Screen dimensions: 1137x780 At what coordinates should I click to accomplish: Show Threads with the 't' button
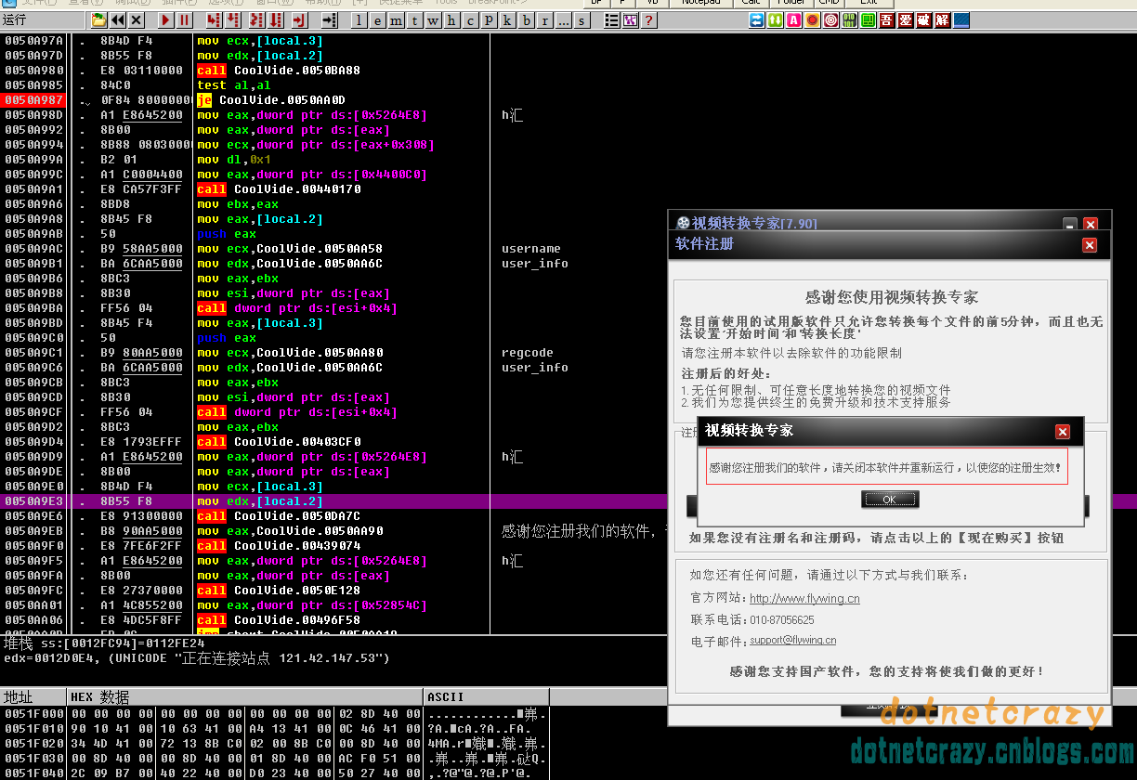(x=415, y=19)
